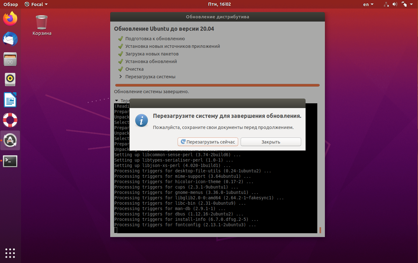The image size is (418, 263).
Task: Open the volume speaker indicator
Action: coord(395,4)
